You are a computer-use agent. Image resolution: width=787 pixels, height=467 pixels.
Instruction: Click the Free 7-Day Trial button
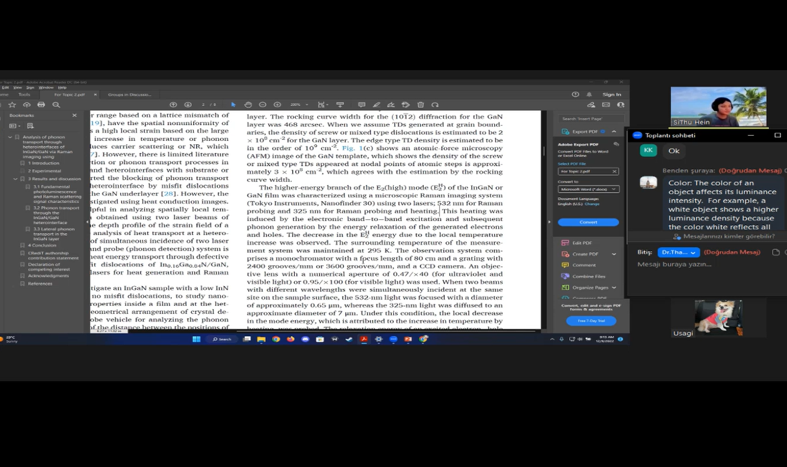(x=591, y=321)
